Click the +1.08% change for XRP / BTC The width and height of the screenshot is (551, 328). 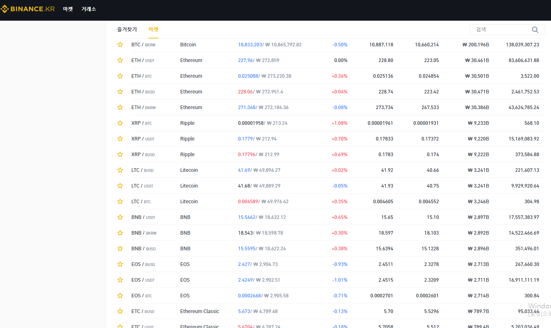click(340, 123)
